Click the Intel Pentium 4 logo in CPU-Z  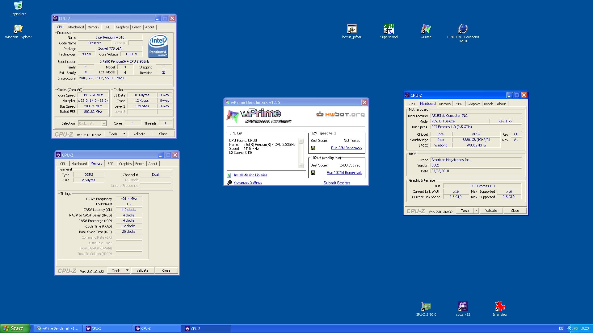pyautogui.click(x=158, y=46)
